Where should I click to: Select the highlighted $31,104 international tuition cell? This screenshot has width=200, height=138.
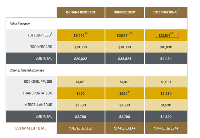click(167, 35)
